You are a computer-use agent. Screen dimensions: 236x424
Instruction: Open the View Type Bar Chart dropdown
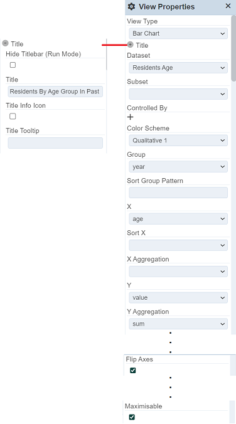(x=178, y=33)
